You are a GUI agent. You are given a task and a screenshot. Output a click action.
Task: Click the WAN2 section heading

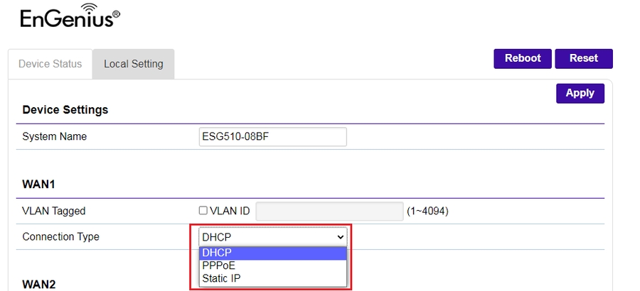[38, 284]
